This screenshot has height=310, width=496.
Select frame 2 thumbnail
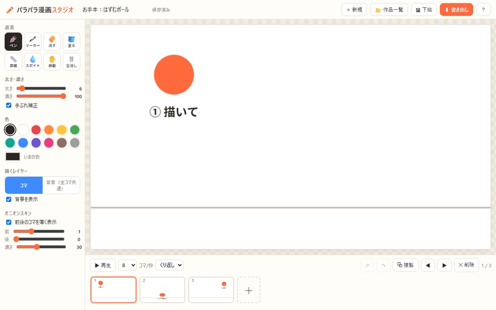click(162, 290)
